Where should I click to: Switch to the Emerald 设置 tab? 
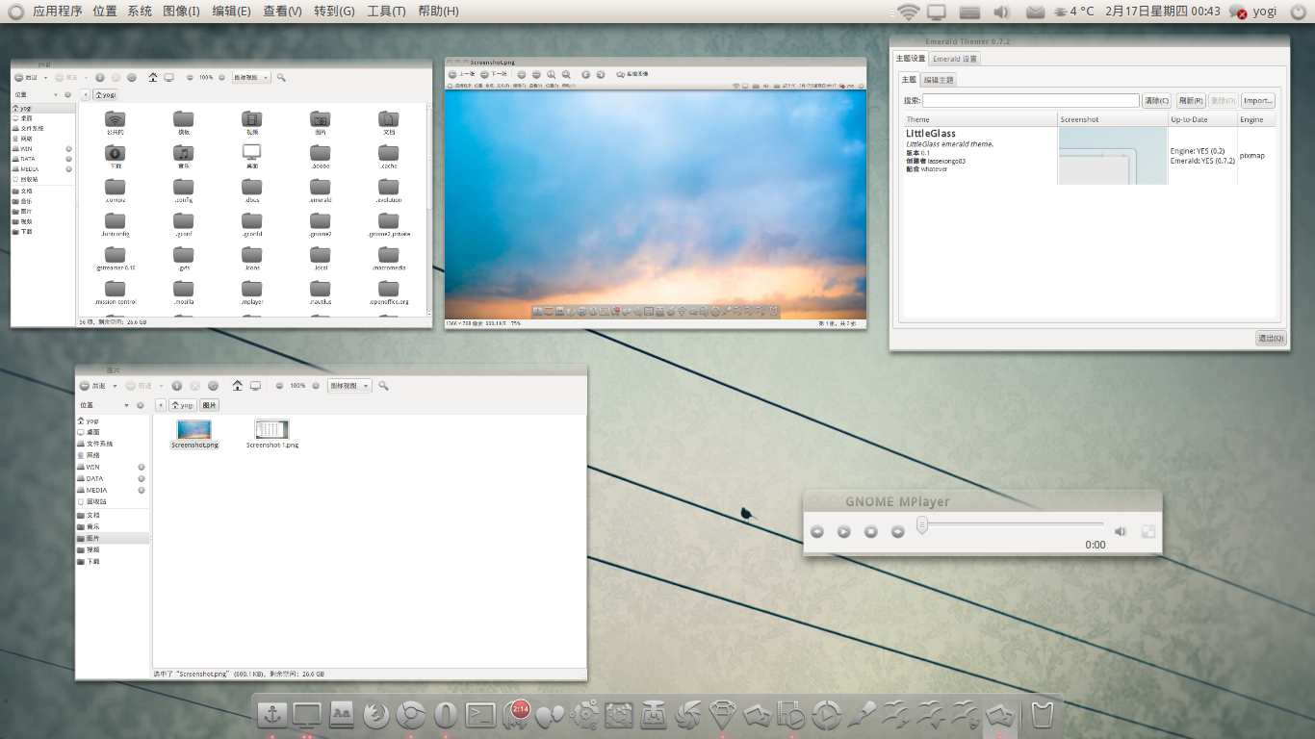click(x=954, y=59)
